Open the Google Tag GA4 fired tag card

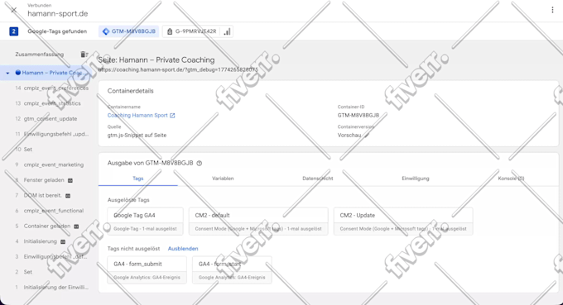(146, 222)
